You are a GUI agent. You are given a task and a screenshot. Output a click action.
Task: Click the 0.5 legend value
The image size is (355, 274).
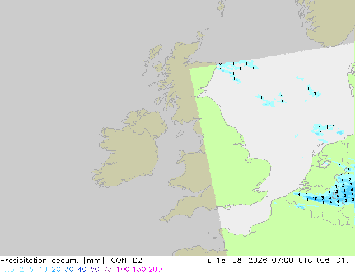pyautogui.click(x=9, y=270)
